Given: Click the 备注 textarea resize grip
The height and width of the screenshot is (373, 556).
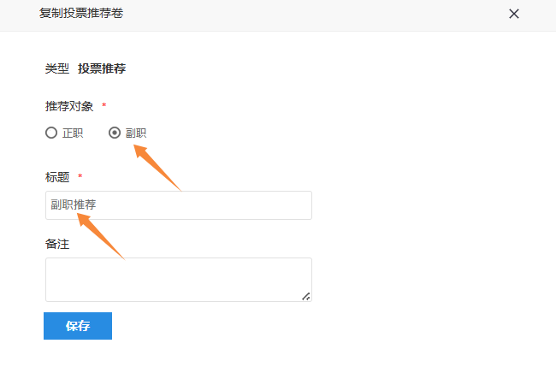Looking at the screenshot, I should pos(306,296).
